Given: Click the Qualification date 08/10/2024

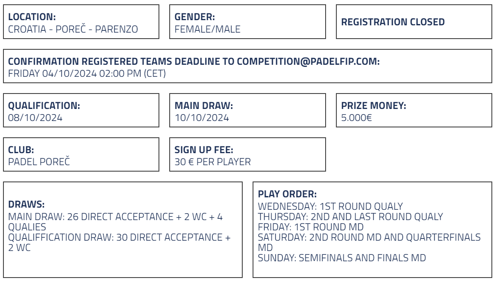Looking at the screenshot, I should coord(35,118).
